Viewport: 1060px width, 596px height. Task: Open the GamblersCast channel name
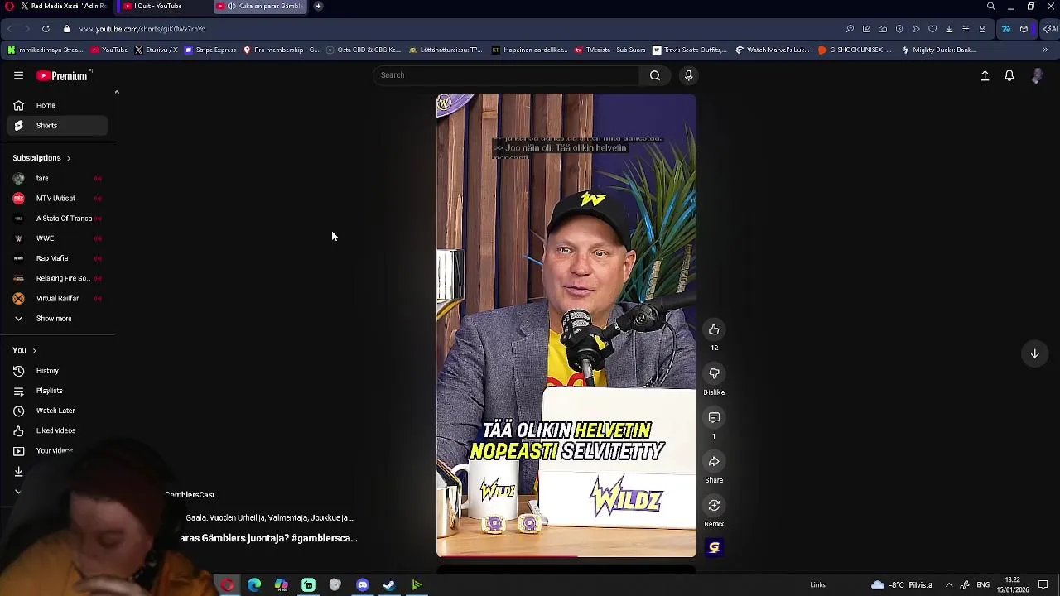click(x=190, y=494)
